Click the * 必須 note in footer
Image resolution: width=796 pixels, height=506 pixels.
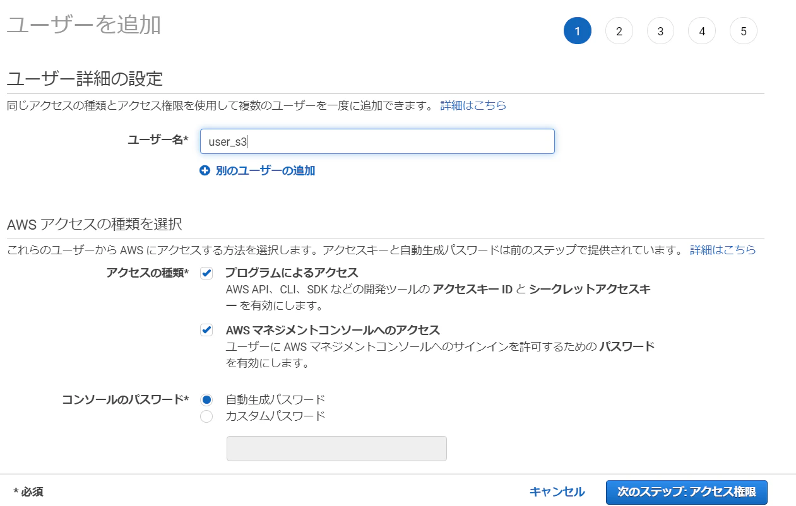28,492
